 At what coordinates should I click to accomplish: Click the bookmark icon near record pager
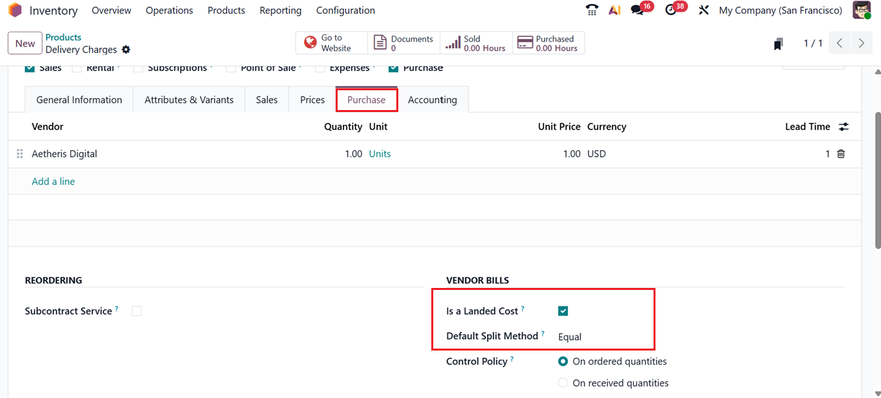pos(778,42)
